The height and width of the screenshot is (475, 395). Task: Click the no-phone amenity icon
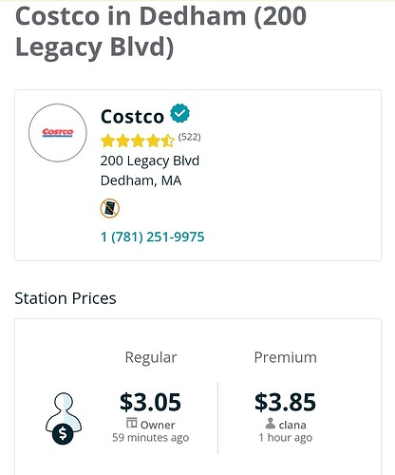[110, 208]
